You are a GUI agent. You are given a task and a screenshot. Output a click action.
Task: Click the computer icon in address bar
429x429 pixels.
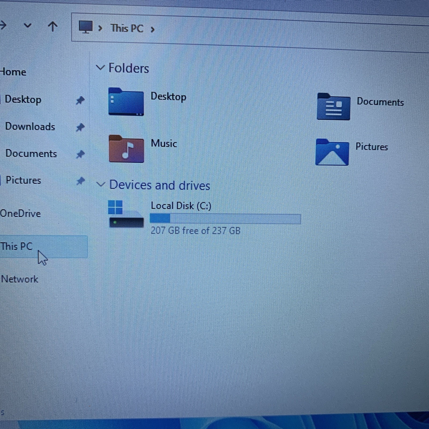[x=86, y=27]
